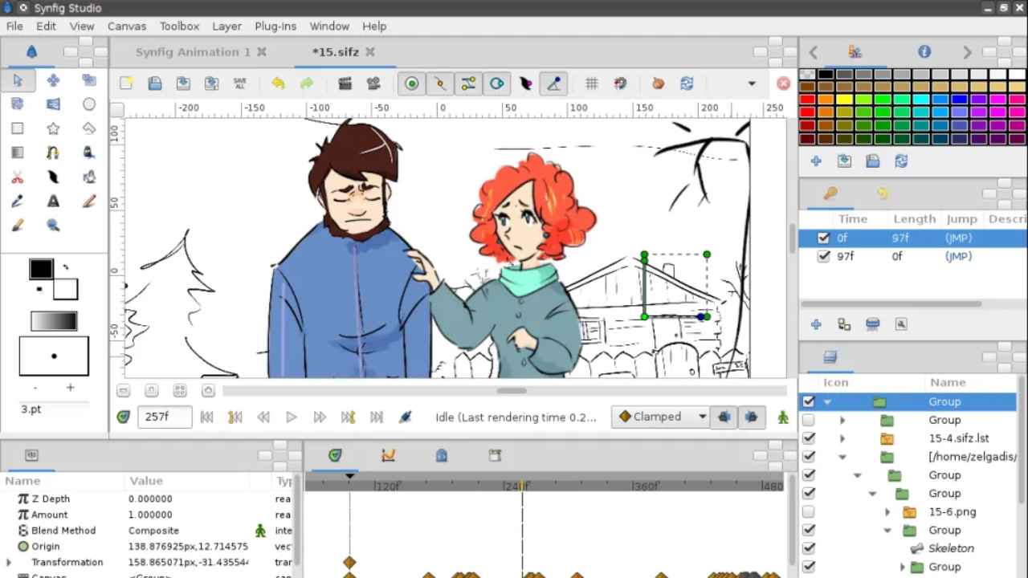
Task: Uncheck the 0f keyframe checkbox
Action: pyautogui.click(x=823, y=238)
